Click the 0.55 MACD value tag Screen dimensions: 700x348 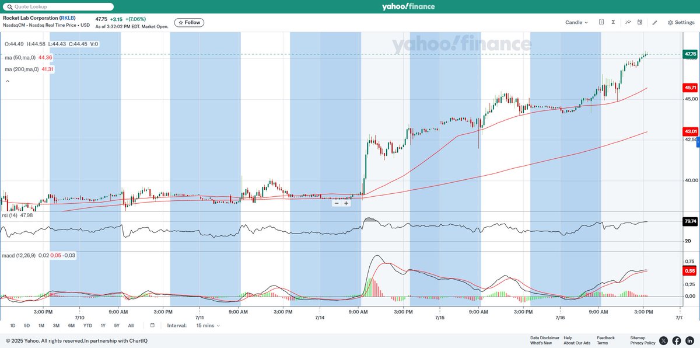tap(691, 271)
